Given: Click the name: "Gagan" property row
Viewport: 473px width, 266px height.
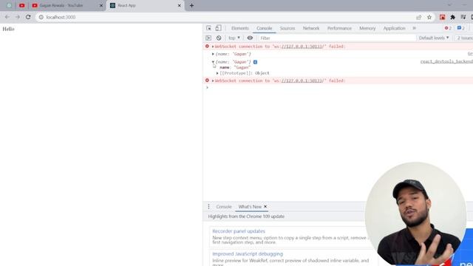Looking at the screenshot, I should (x=235, y=67).
